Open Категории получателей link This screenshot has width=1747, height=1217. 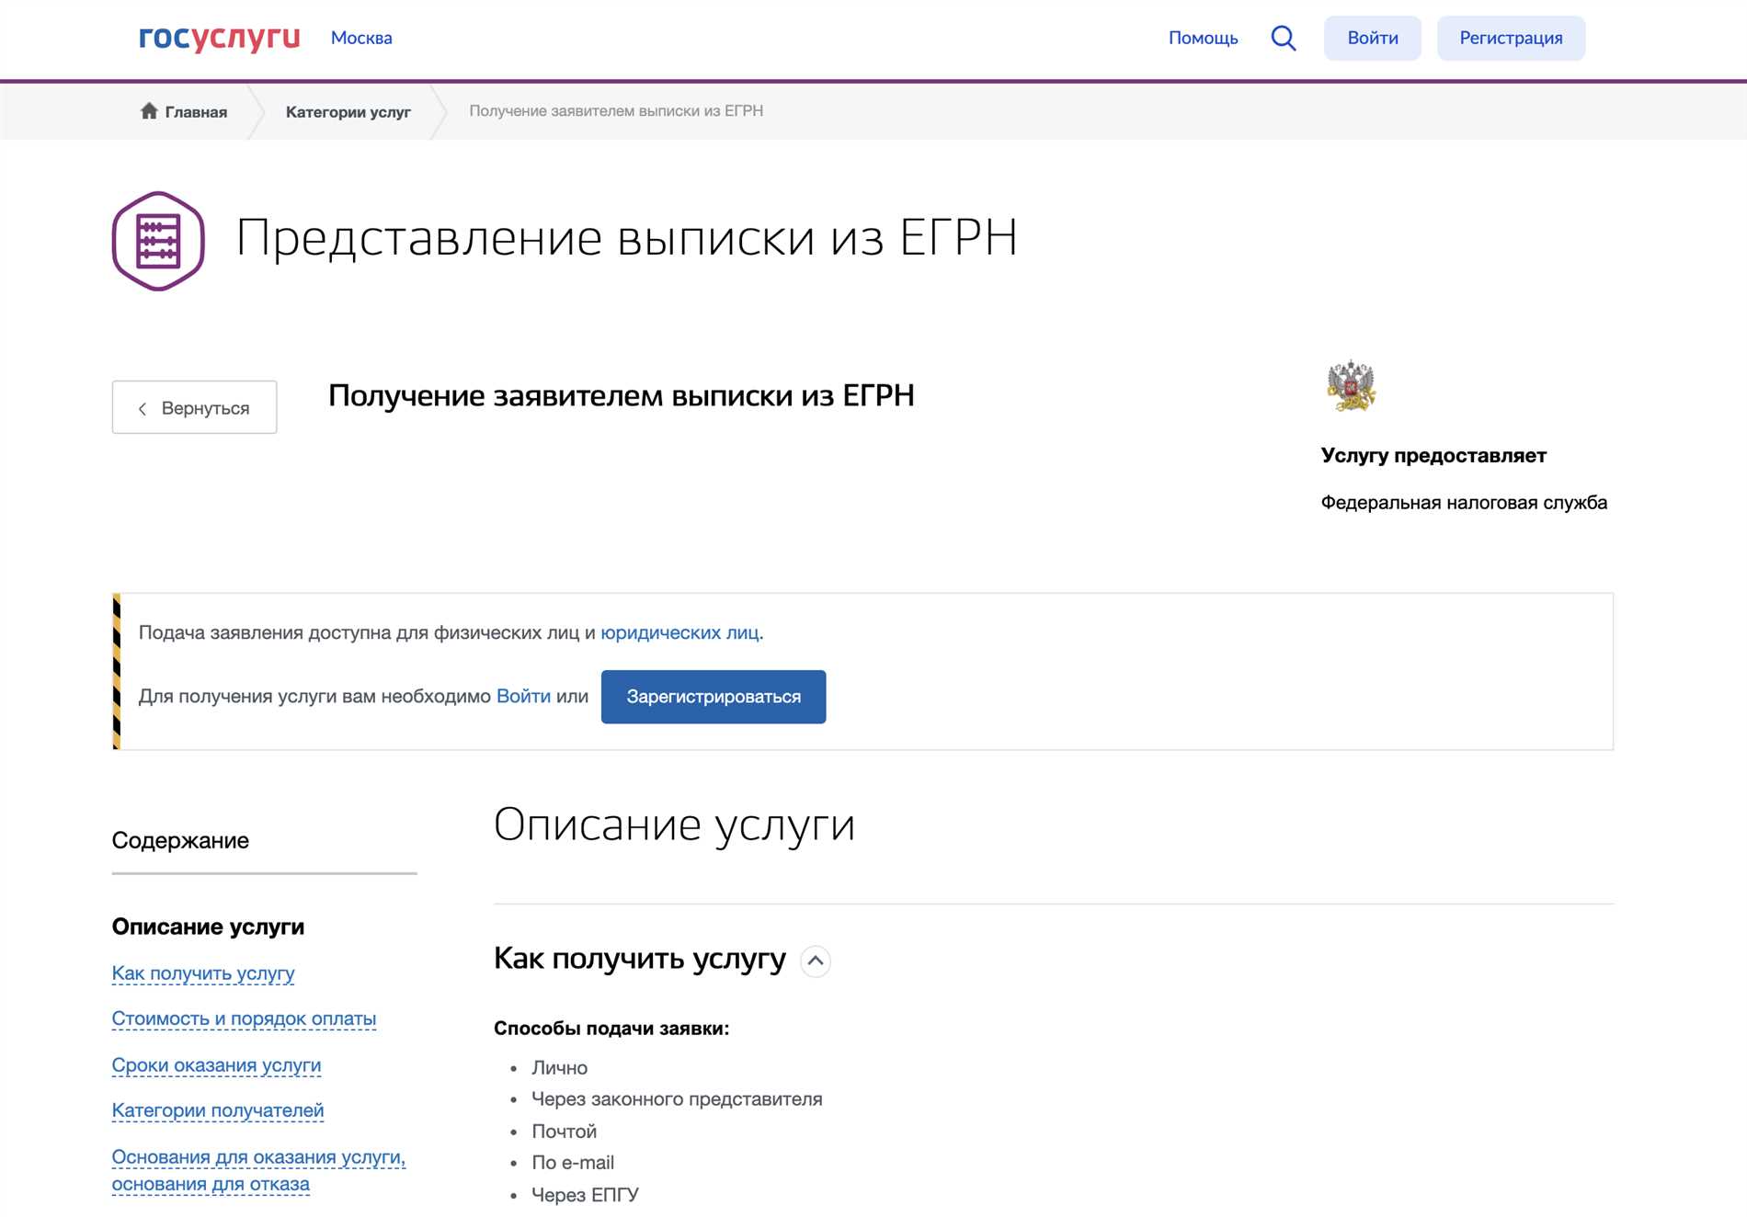(x=218, y=1111)
